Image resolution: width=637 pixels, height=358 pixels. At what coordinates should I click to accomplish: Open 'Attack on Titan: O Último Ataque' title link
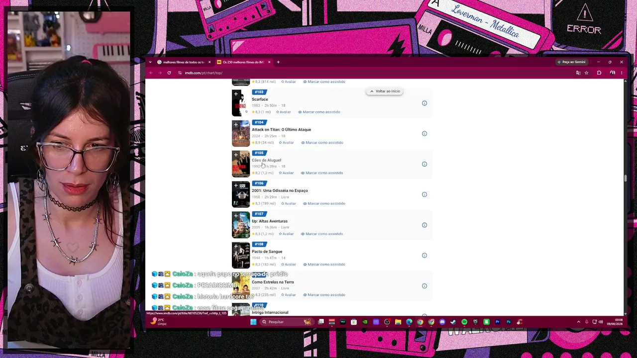(x=281, y=130)
